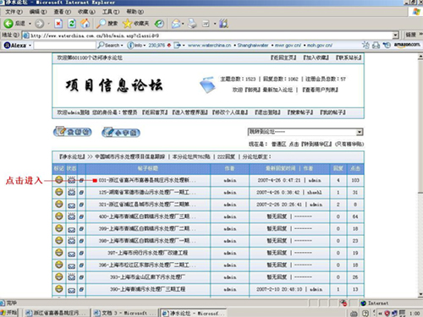Click the Windows 开始 (Start) button
Image resolution: width=423 pixels, height=317 pixels.
pos(9,313)
